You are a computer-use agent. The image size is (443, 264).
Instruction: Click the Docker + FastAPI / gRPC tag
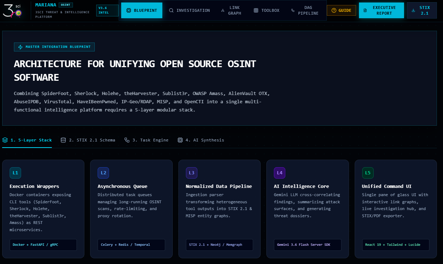pyautogui.click(x=43, y=245)
